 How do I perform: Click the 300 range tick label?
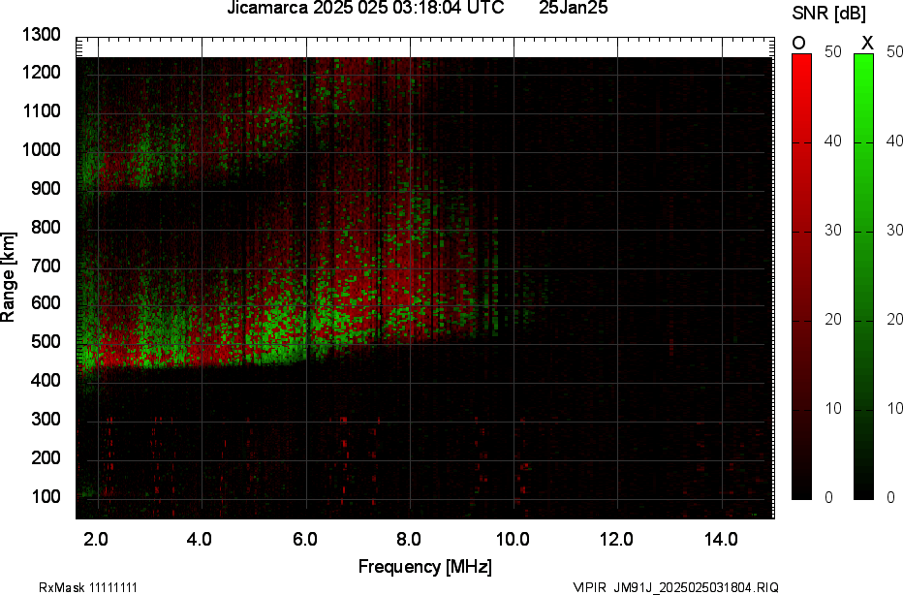coord(46,419)
